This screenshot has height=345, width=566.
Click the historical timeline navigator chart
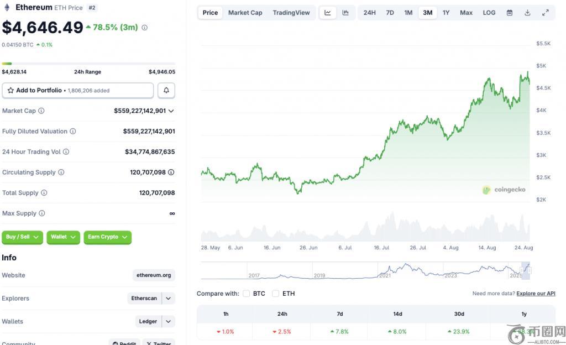click(365, 270)
